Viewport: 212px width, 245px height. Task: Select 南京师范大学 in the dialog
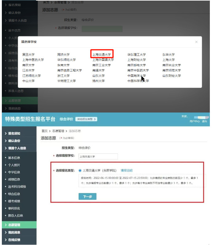171,70
